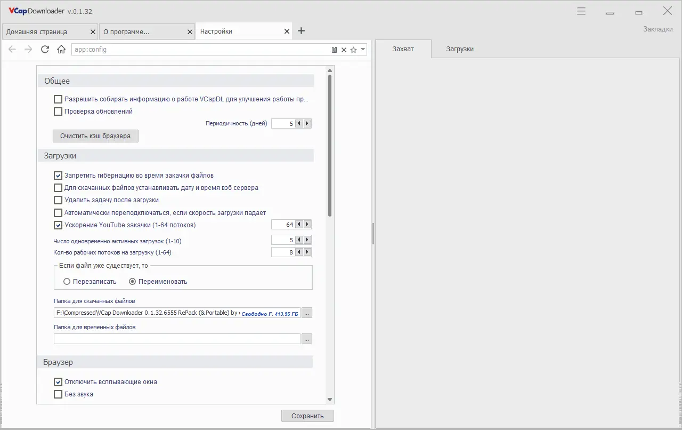Click the app:config address field
The width and height of the screenshot is (682, 430).
(201, 50)
